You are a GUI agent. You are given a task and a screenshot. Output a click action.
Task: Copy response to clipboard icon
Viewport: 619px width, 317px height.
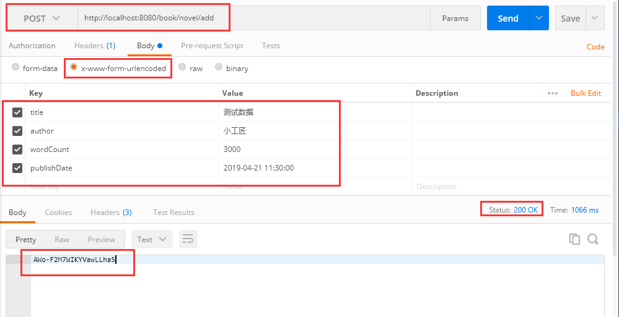[574, 239]
